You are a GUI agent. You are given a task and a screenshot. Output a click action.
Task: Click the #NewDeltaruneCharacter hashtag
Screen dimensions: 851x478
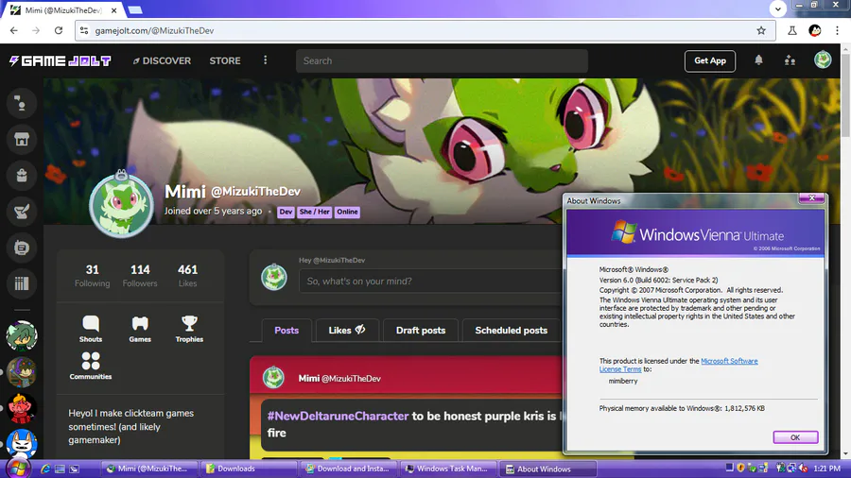tap(338, 416)
